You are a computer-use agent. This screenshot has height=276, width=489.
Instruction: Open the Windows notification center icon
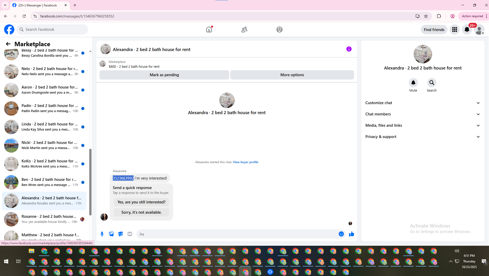point(484,261)
